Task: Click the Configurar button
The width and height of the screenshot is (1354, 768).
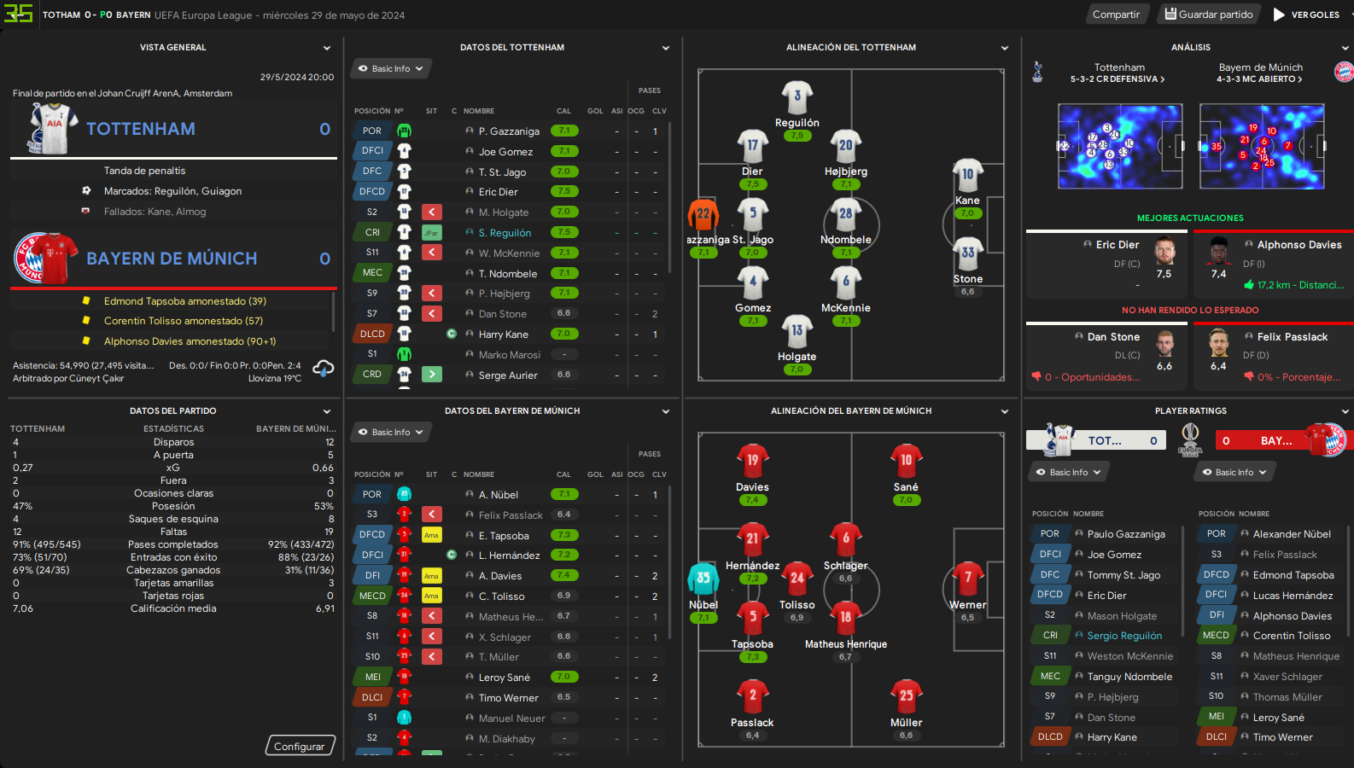Action: pyautogui.click(x=300, y=746)
